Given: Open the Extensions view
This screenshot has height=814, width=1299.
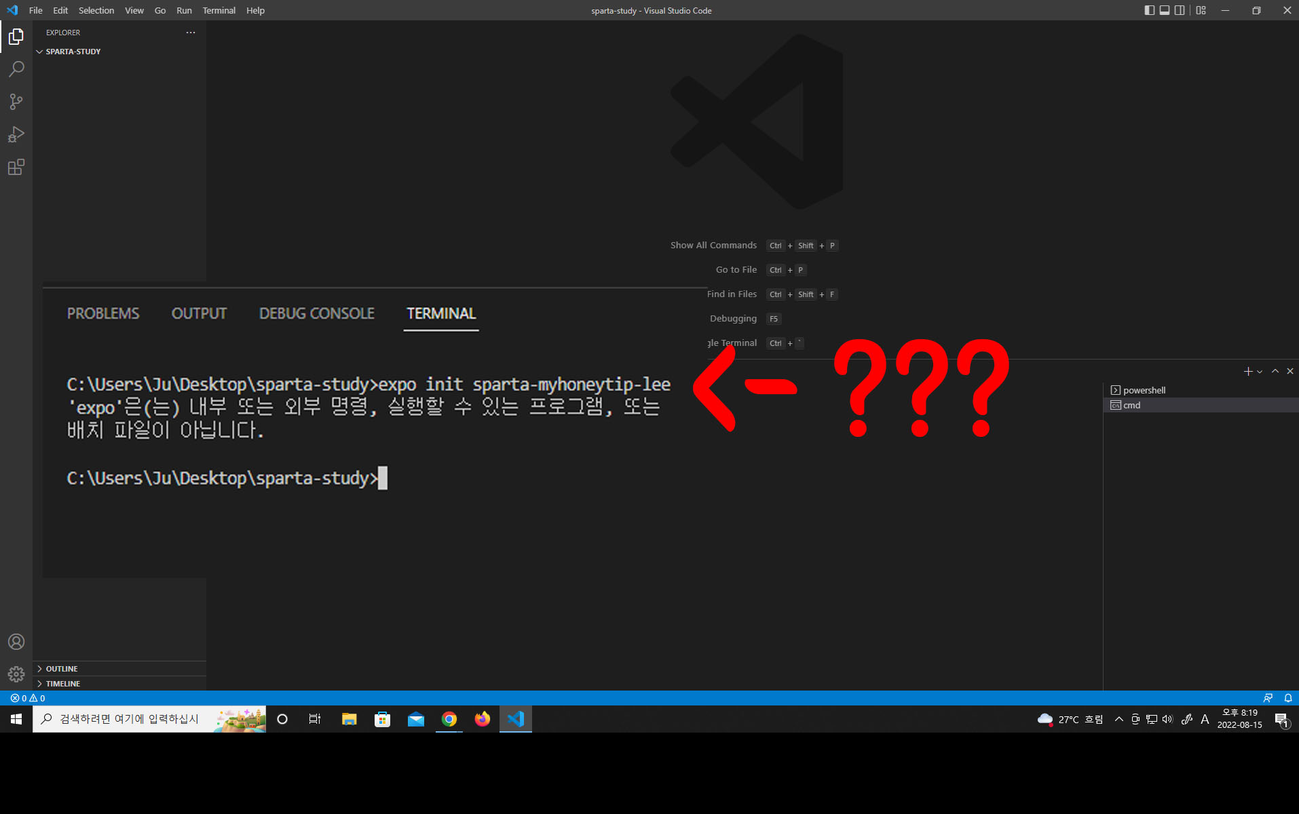Looking at the screenshot, I should point(16,167).
